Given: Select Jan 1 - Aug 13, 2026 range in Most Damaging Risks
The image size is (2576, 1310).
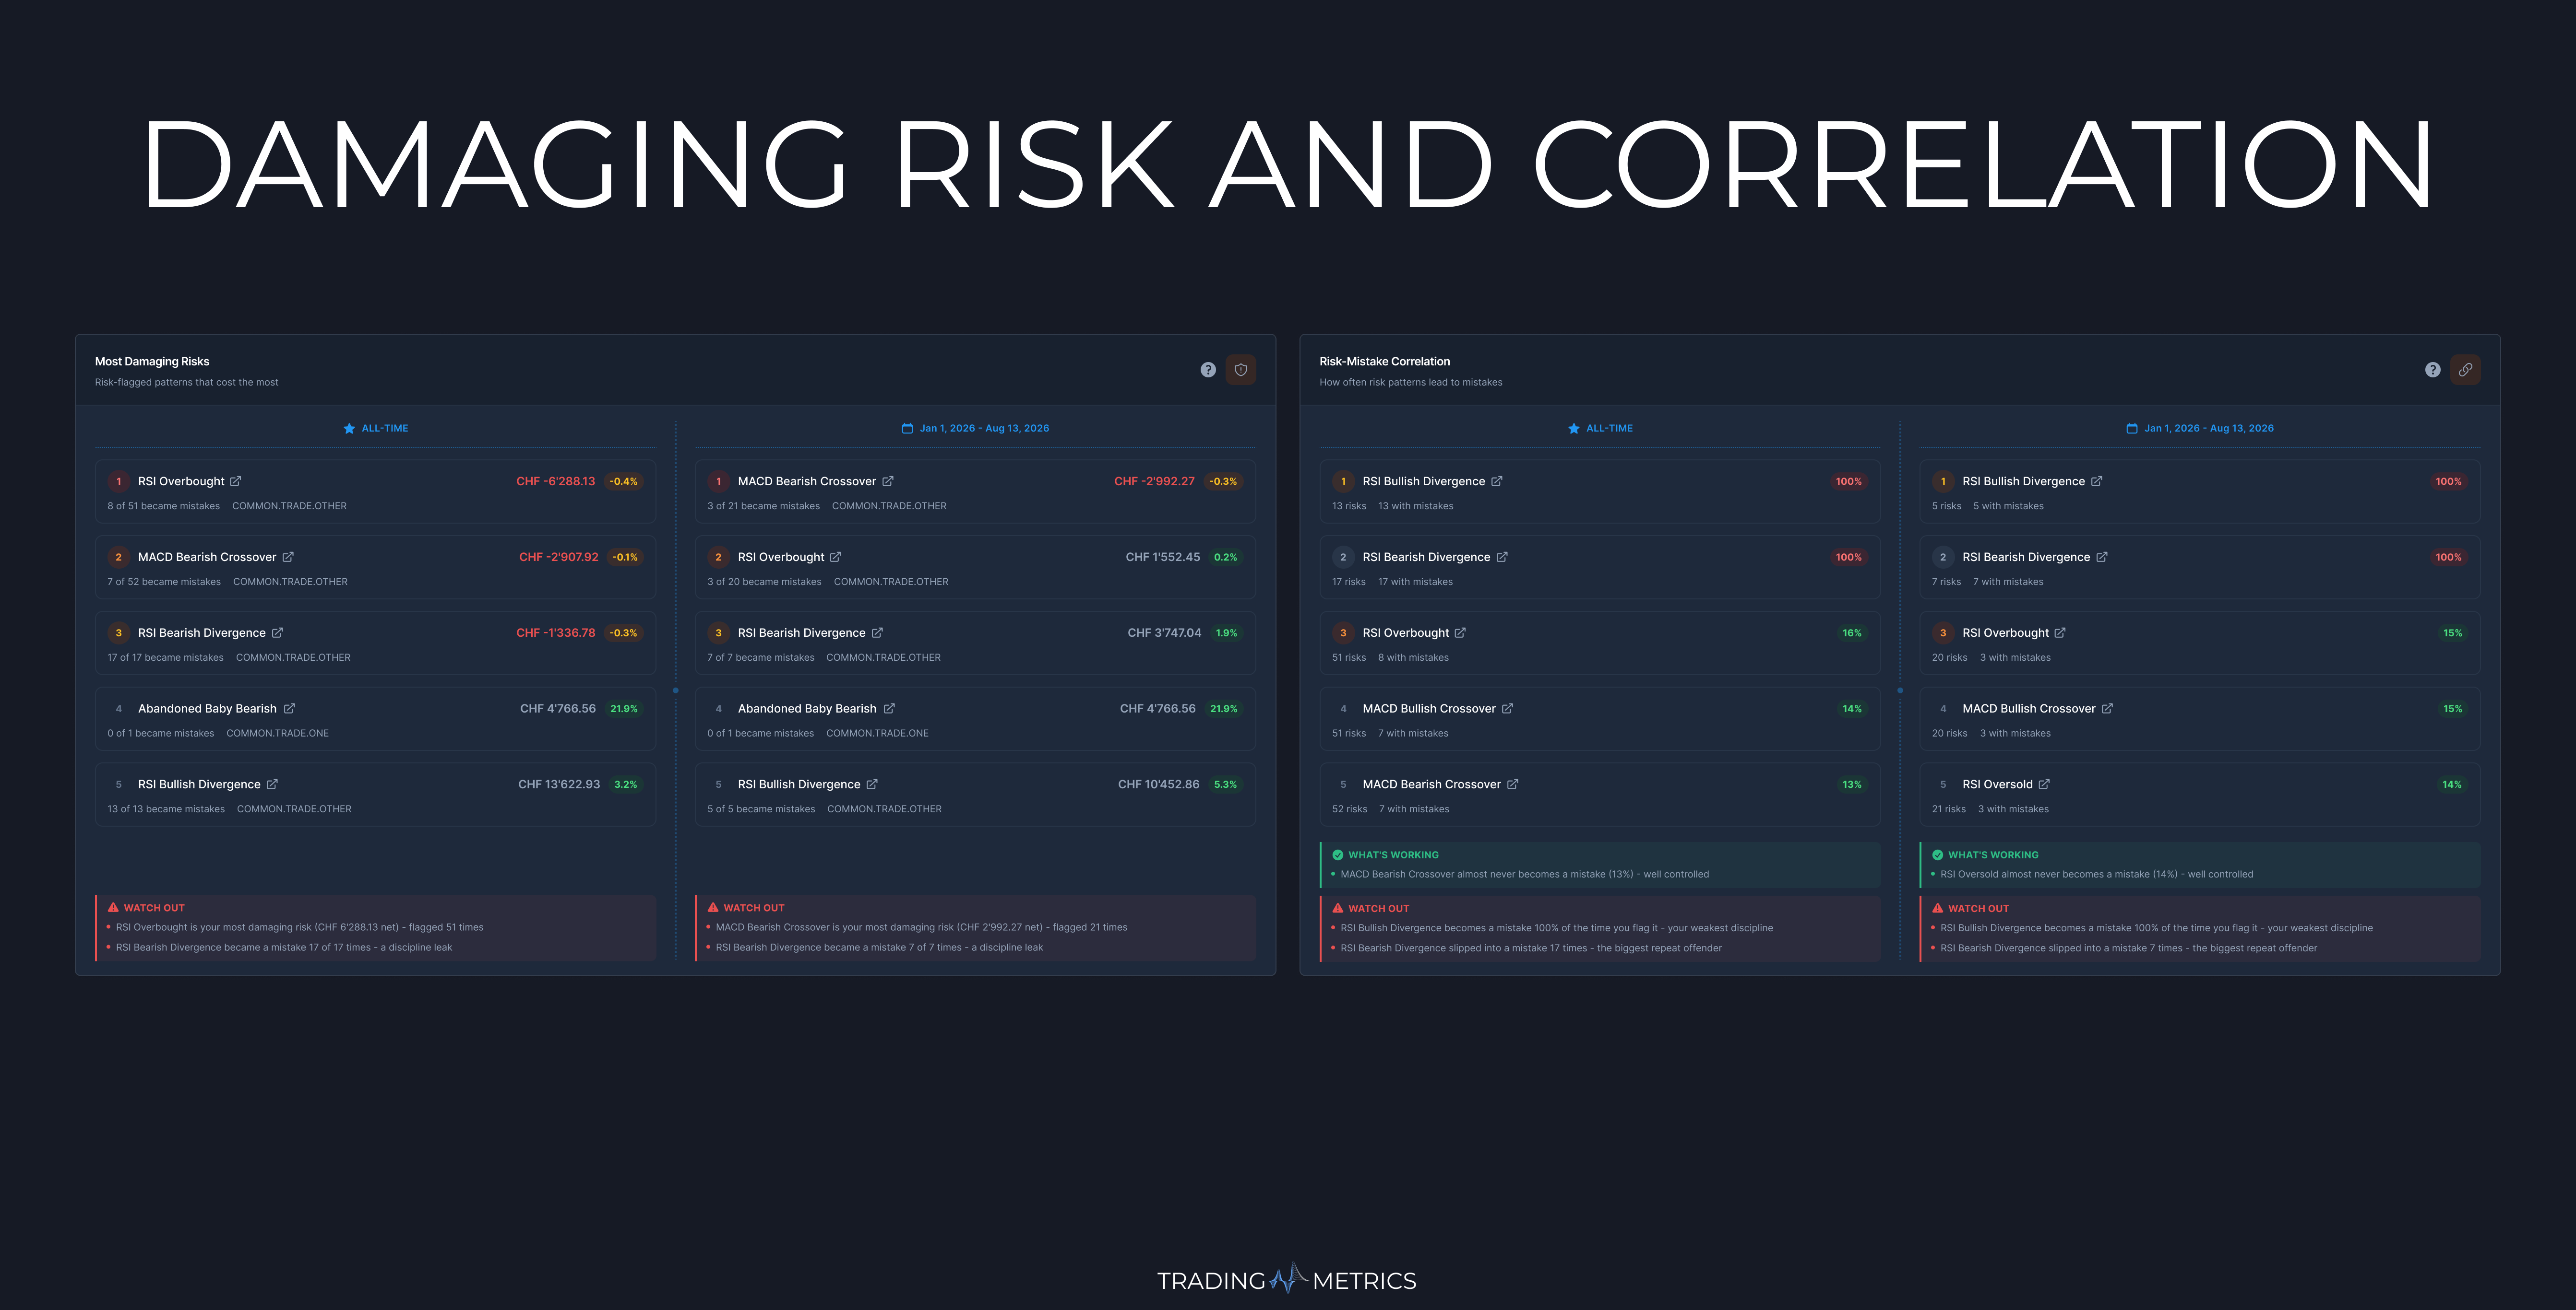Looking at the screenshot, I should [975, 429].
